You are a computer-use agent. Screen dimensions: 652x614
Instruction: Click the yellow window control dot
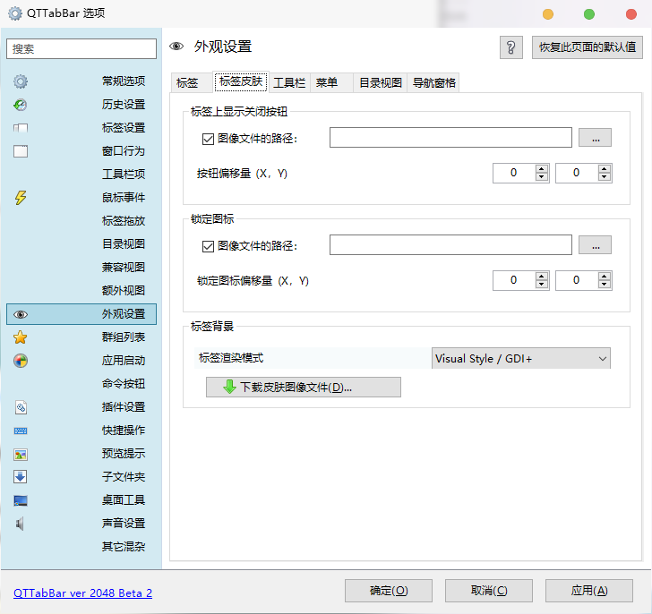pyautogui.click(x=548, y=14)
